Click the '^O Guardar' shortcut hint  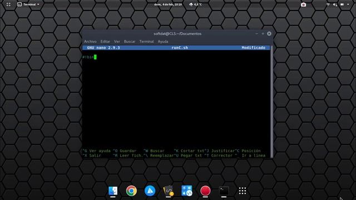[x=125, y=151]
